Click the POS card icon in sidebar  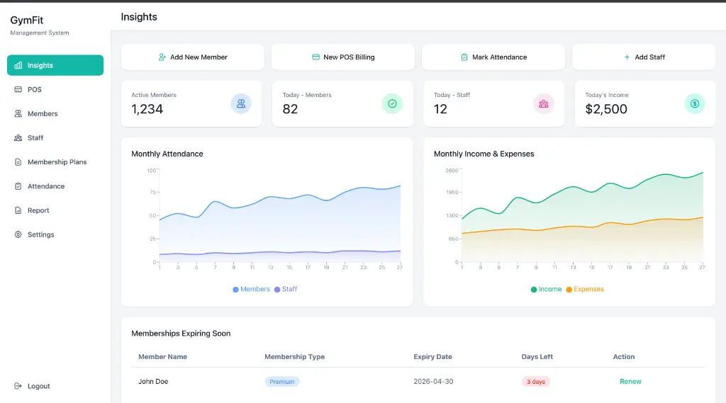tap(18, 89)
